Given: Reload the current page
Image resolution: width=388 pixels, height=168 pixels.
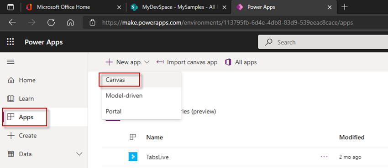Looking at the screenshot, I should tap(51, 23).
